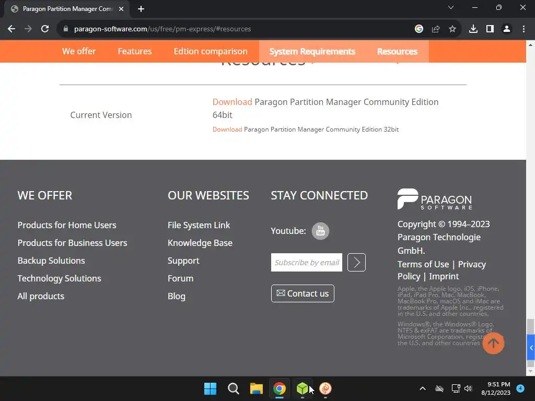Open Terms of Use

coord(423,264)
